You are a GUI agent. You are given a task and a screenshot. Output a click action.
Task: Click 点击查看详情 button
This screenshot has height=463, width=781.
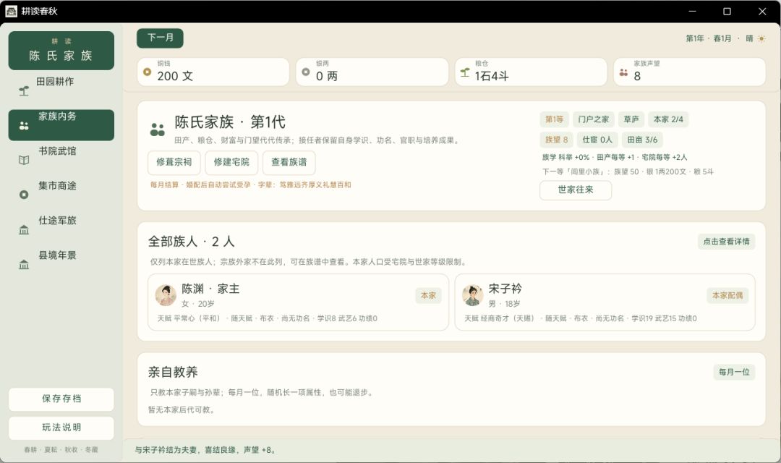pyautogui.click(x=726, y=241)
